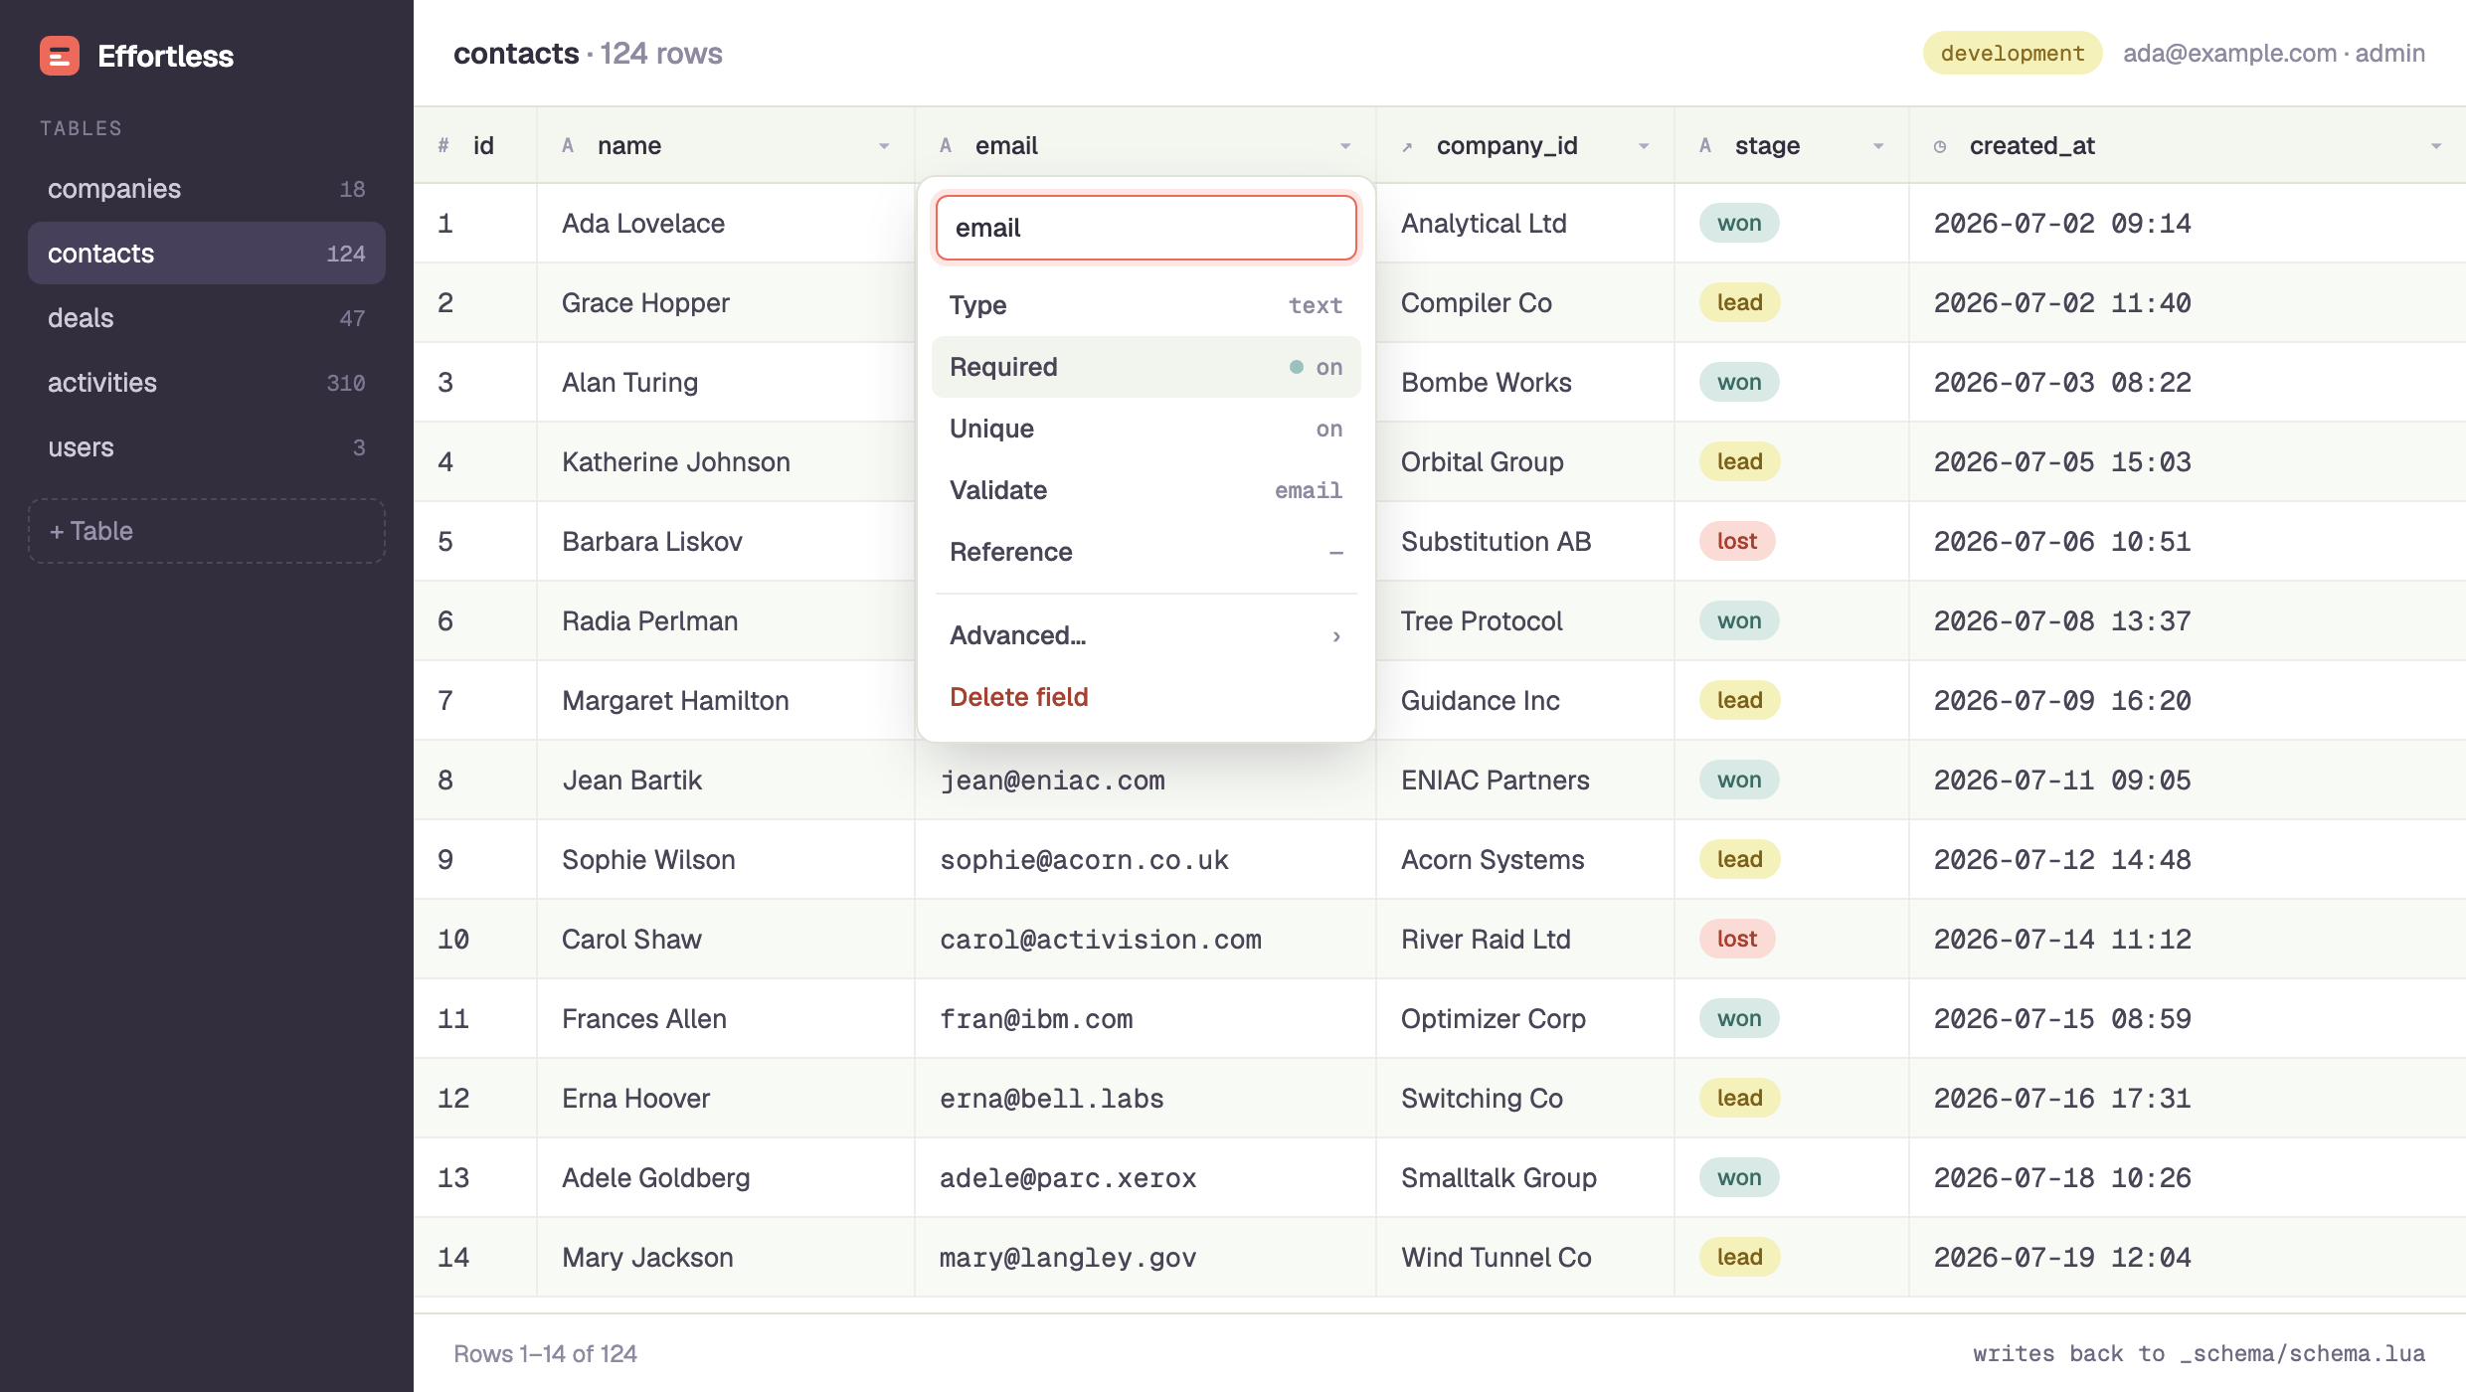Select the name cell Margaret Hamilton

(x=726, y=701)
